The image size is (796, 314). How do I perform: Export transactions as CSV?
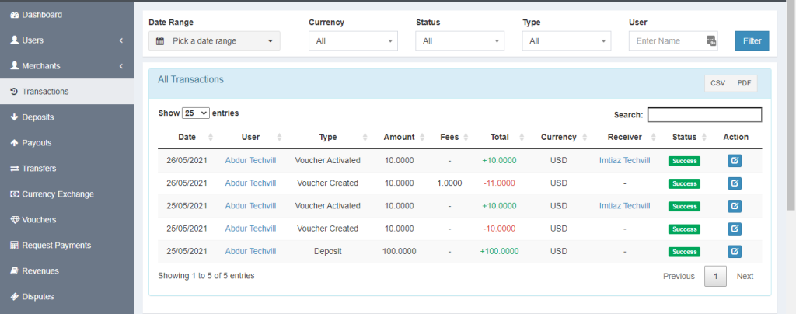[x=717, y=83]
